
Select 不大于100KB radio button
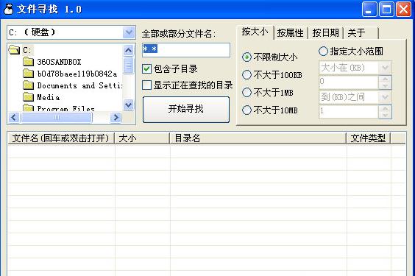(x=246, y=75)
